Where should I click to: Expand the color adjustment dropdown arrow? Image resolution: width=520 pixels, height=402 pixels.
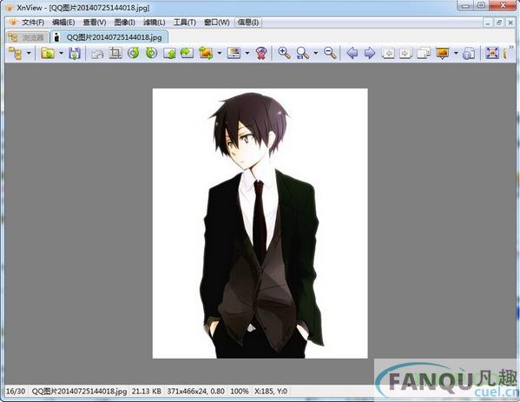tap(247, 53)
